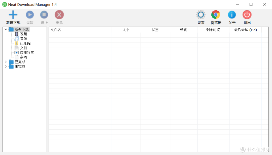The width and height of the screenshot is (272, 155).
Task: Sort by Last Try (最后尝试) column header
Action: pyautogui.click(x=246, y=30)
